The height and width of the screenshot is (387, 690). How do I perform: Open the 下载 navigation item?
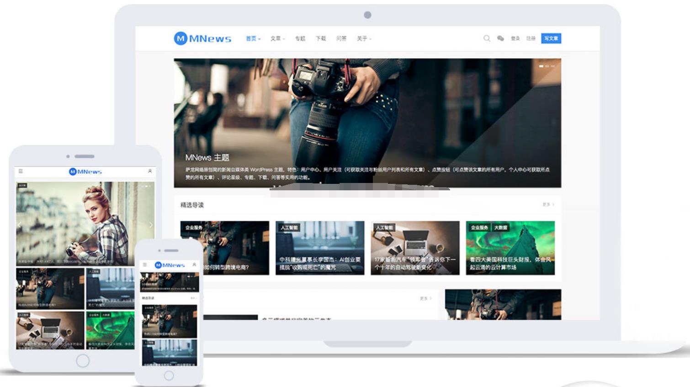click(x=321, y=38)
